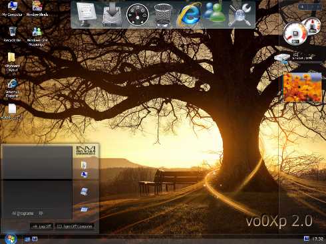The width and height of the screenshot is (326, 244).
Task: Open the blank document file on desktop
Action: point(12,112)
